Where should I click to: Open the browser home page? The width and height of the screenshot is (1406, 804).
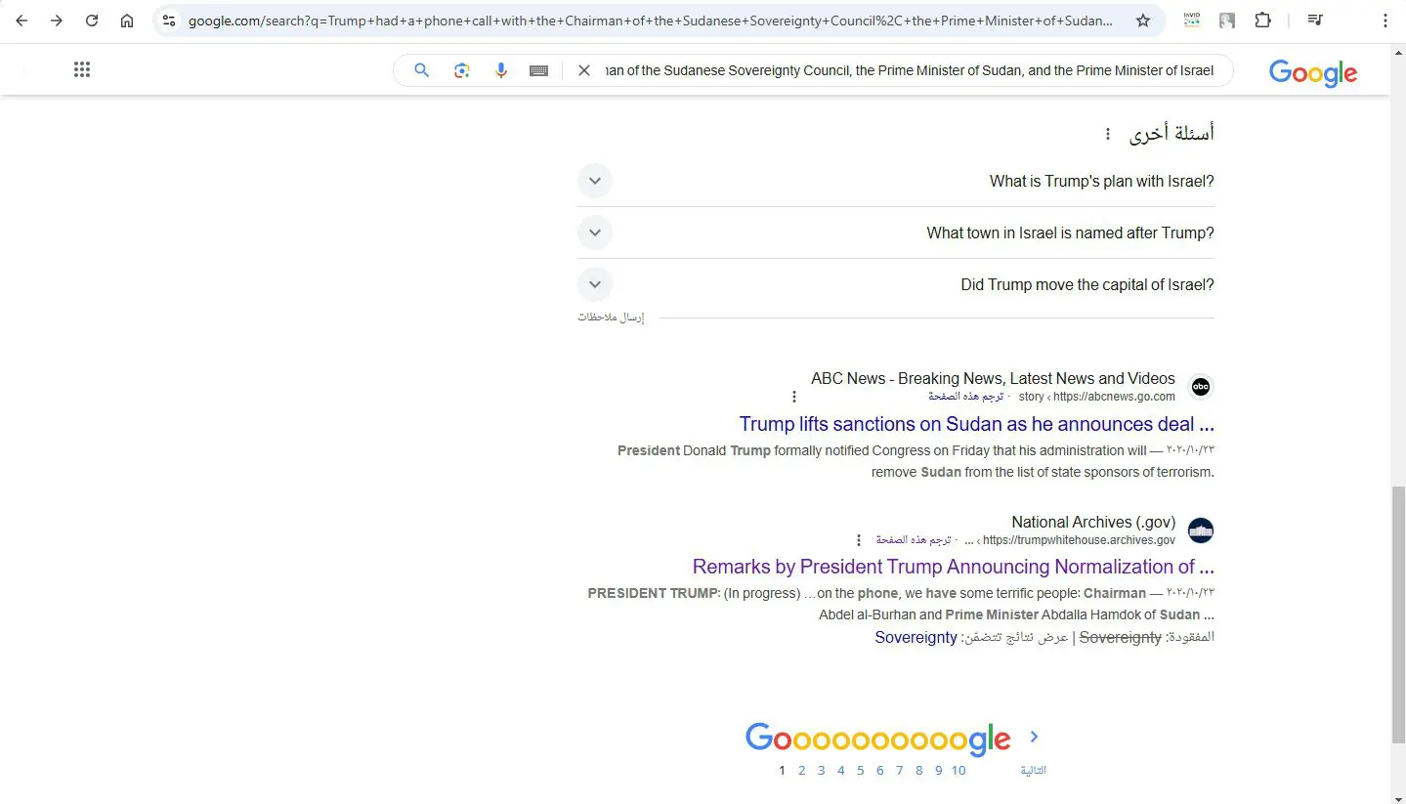point(127,21)
